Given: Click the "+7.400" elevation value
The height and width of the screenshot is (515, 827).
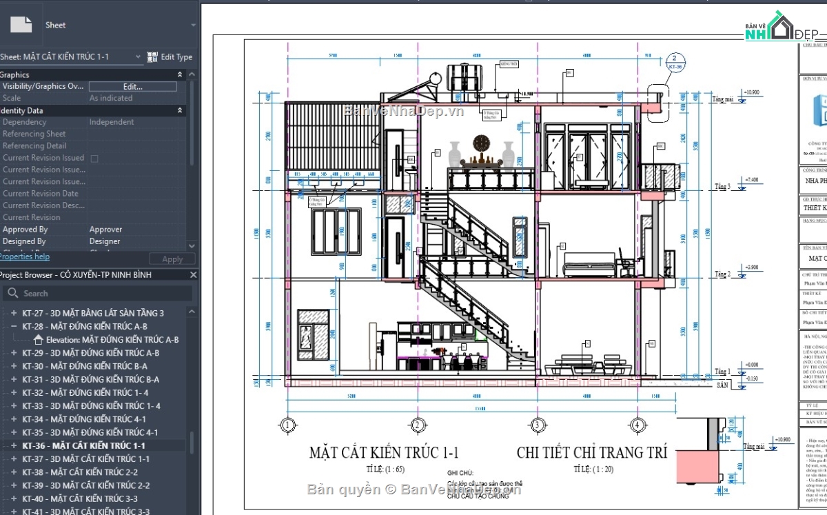Looking at the screenshot, I should pos(751,180).
